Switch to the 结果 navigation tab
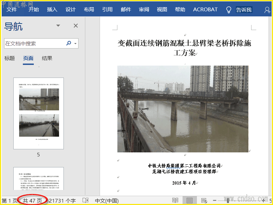The width and height of the screenshot is (273, 205). pos(47,58)
